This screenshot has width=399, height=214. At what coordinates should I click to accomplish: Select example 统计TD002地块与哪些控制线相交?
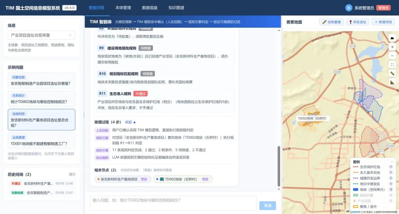[x=41, y=99]
